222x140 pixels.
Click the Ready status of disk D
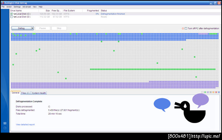tap(104, 17)
